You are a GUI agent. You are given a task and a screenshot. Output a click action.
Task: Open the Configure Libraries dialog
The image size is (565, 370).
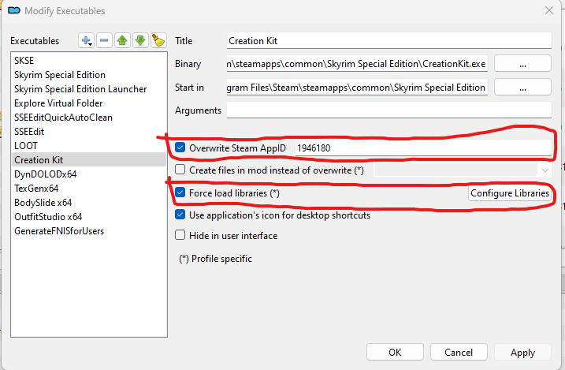click(x=510, y=193)
